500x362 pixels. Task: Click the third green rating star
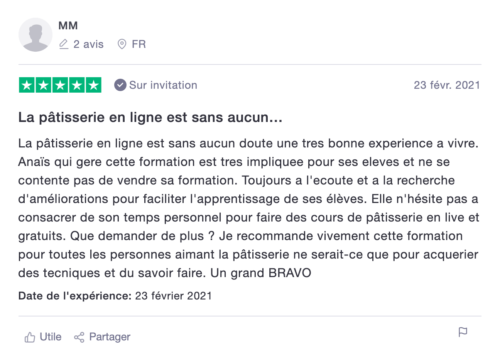point(60,85)
